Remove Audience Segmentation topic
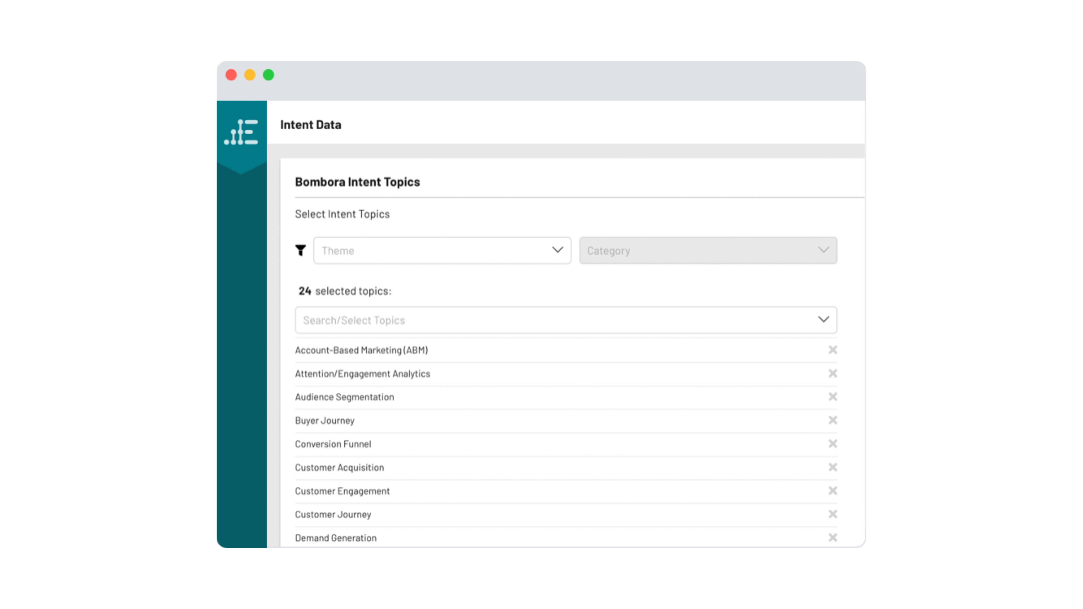The height and width of the screenshot is (609, 1083). [x=833, y=397]
